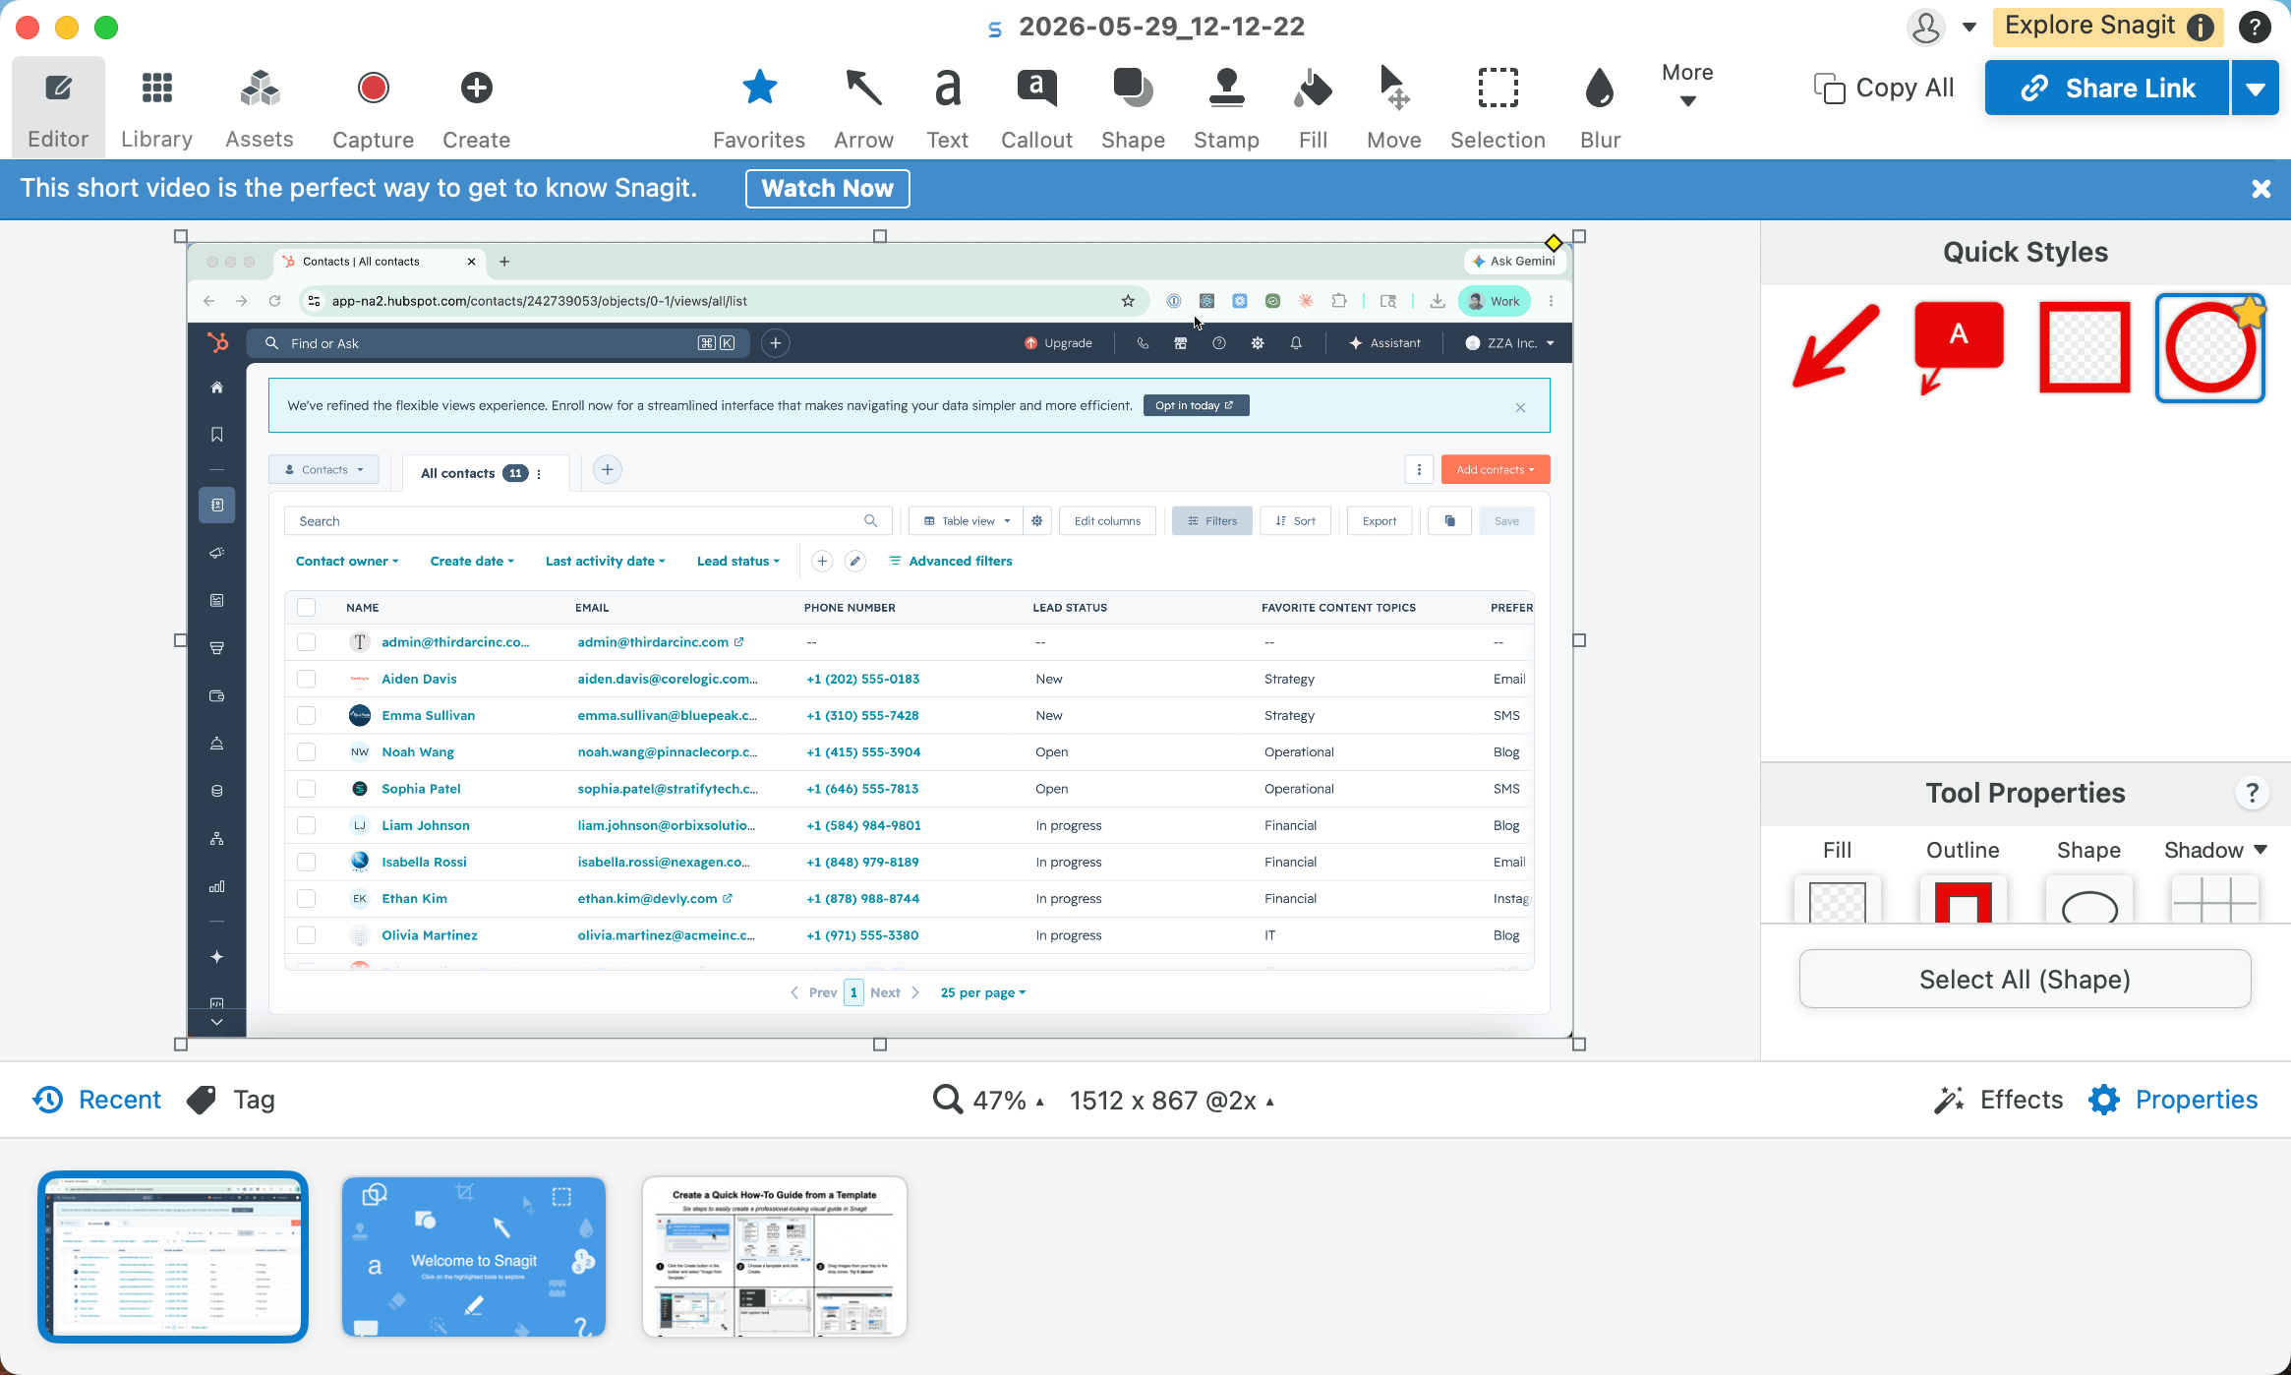Select the Quick How-To Guide thumbnail
The width and height of the screenshot is (2291, 1375).
click(x=774, y=1256)
